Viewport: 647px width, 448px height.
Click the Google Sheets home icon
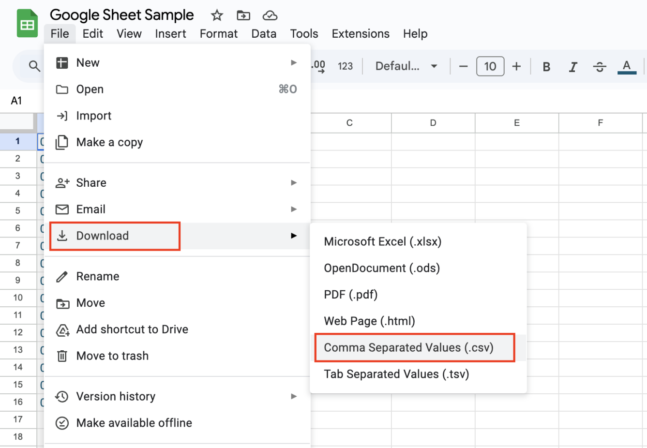point(27,23)
